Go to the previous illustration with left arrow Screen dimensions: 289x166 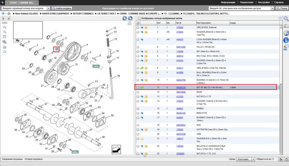(125, 18)
